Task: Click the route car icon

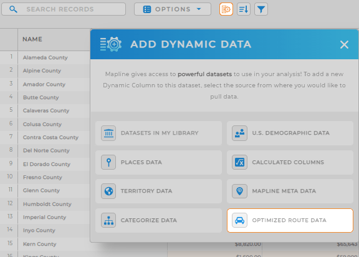Action: [239, 220]
